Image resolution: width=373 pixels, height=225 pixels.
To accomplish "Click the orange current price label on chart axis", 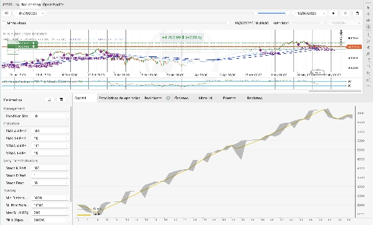I will point(354,47).
